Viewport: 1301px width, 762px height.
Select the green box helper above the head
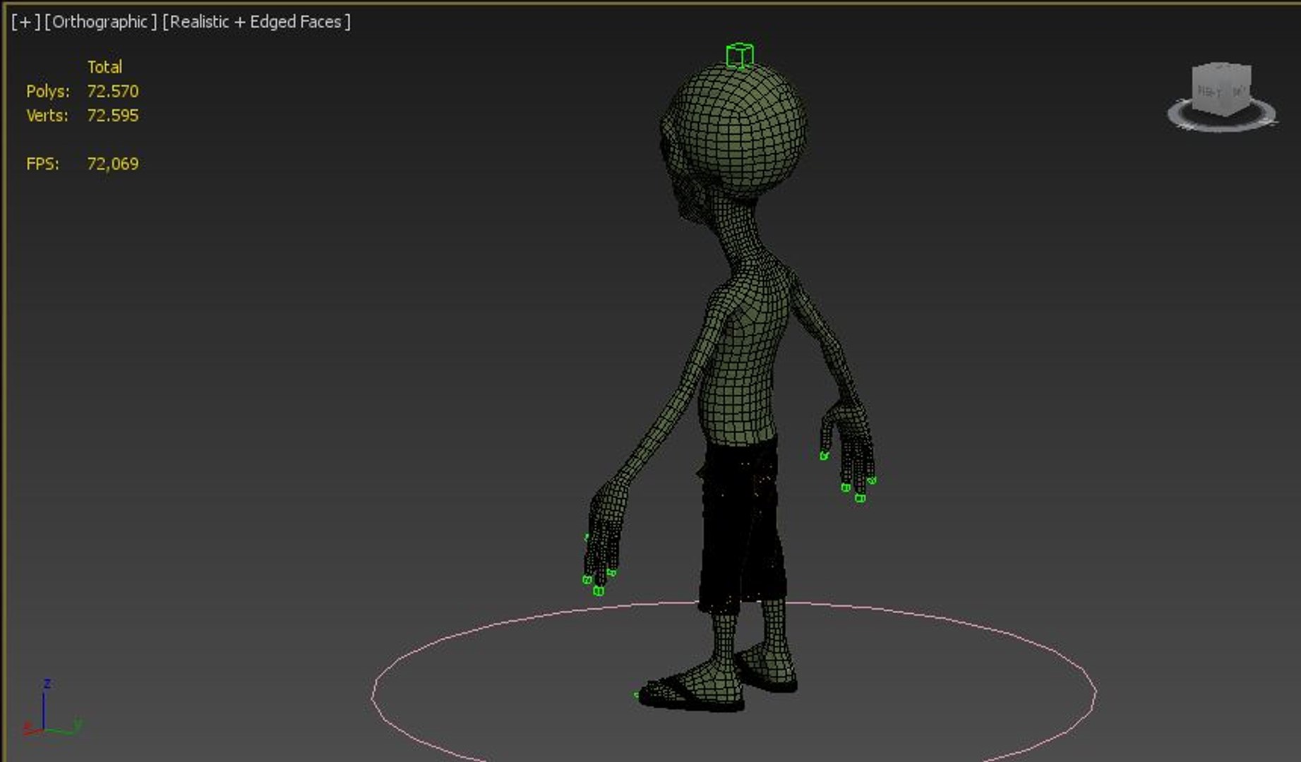740,56
